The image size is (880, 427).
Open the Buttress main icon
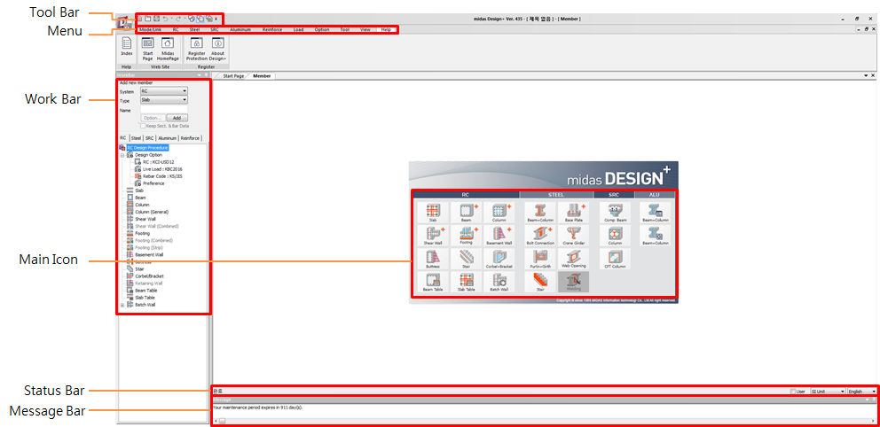[x=433, y=259]
